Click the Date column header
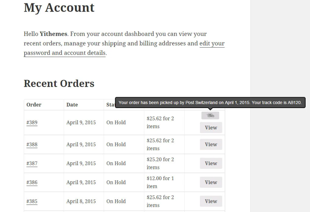The image size is (310, 212). [72, 105]
